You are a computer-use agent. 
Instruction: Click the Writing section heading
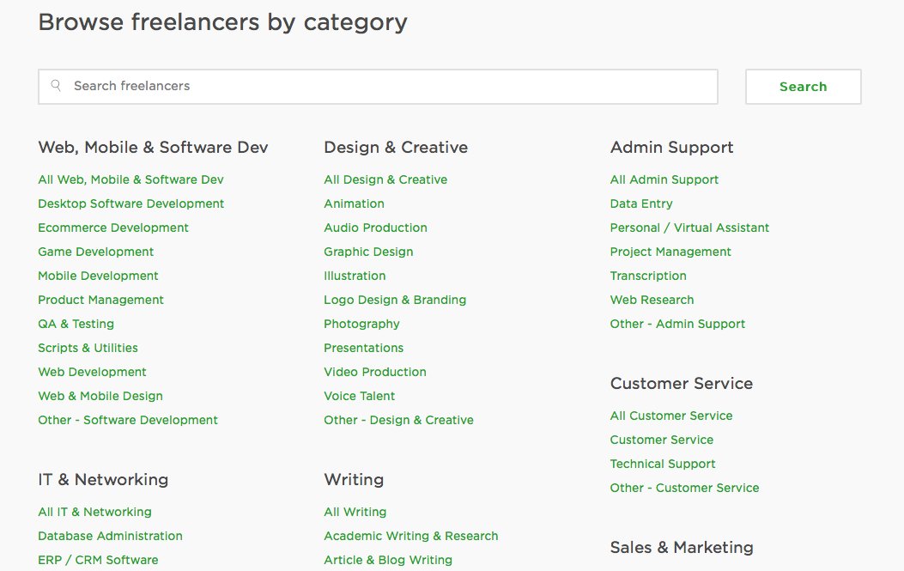tap(354, 479)
